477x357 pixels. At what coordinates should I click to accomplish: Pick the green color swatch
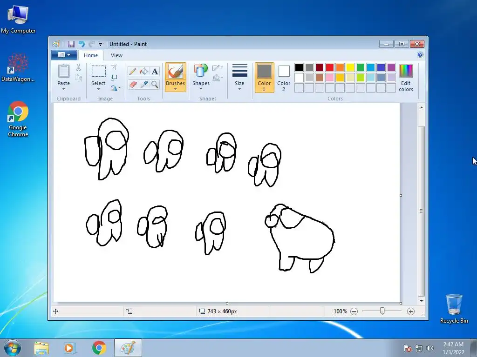tap(361, 67)
